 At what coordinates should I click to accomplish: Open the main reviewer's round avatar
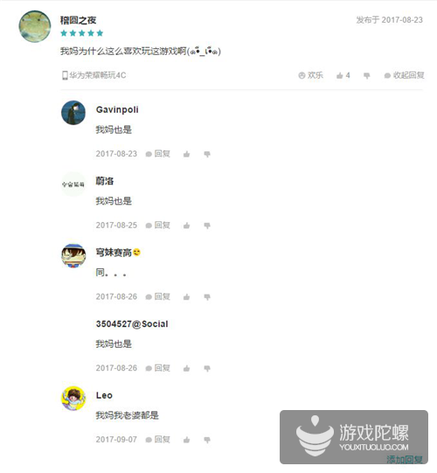(x=35, y=26)
